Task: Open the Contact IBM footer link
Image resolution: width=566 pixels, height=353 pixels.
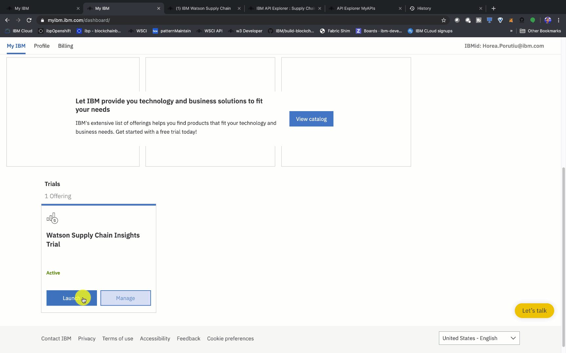Action: click(x=56, y=339)
